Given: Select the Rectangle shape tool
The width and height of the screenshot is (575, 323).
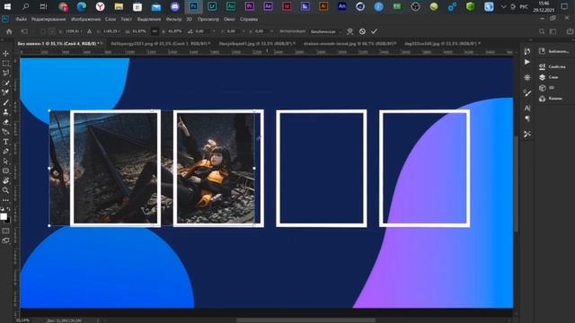Looking at the screenshot, I should [x=6, y=170].
